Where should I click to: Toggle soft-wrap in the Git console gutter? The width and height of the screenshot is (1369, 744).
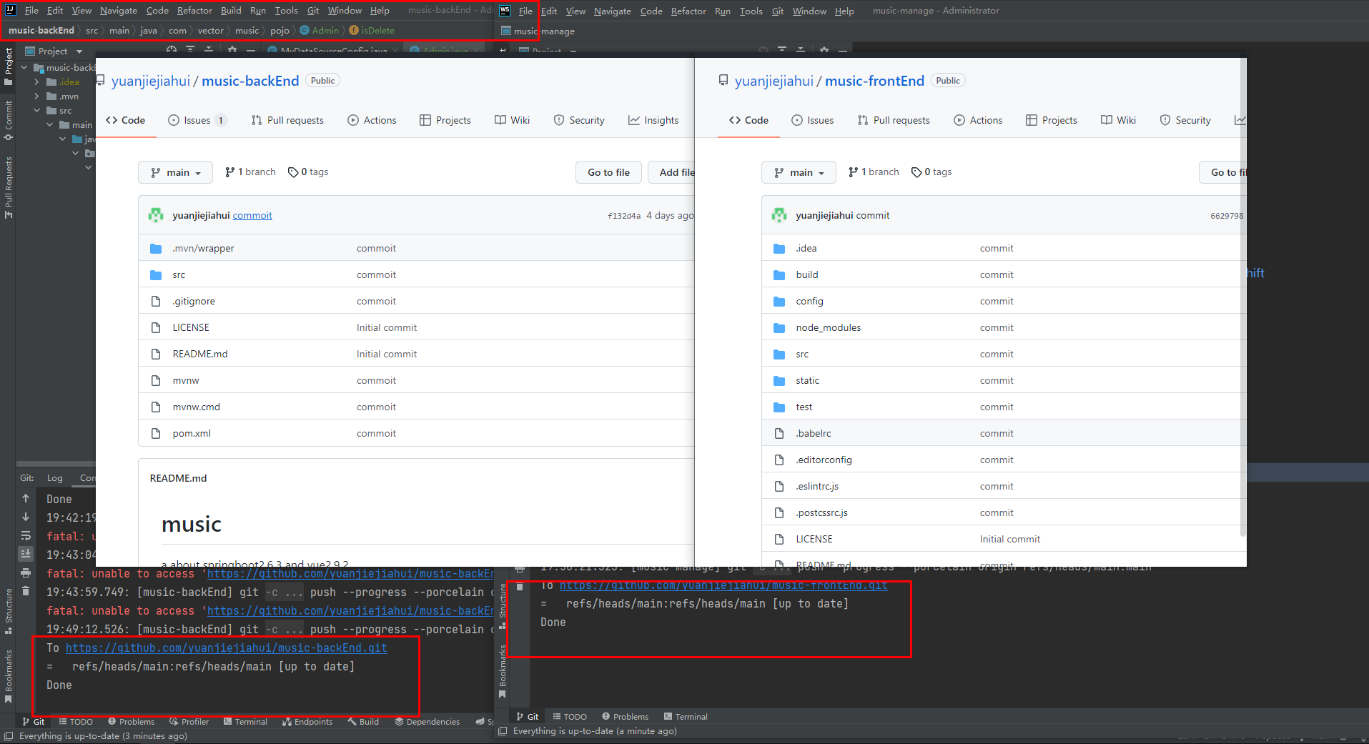pos(26,535)
